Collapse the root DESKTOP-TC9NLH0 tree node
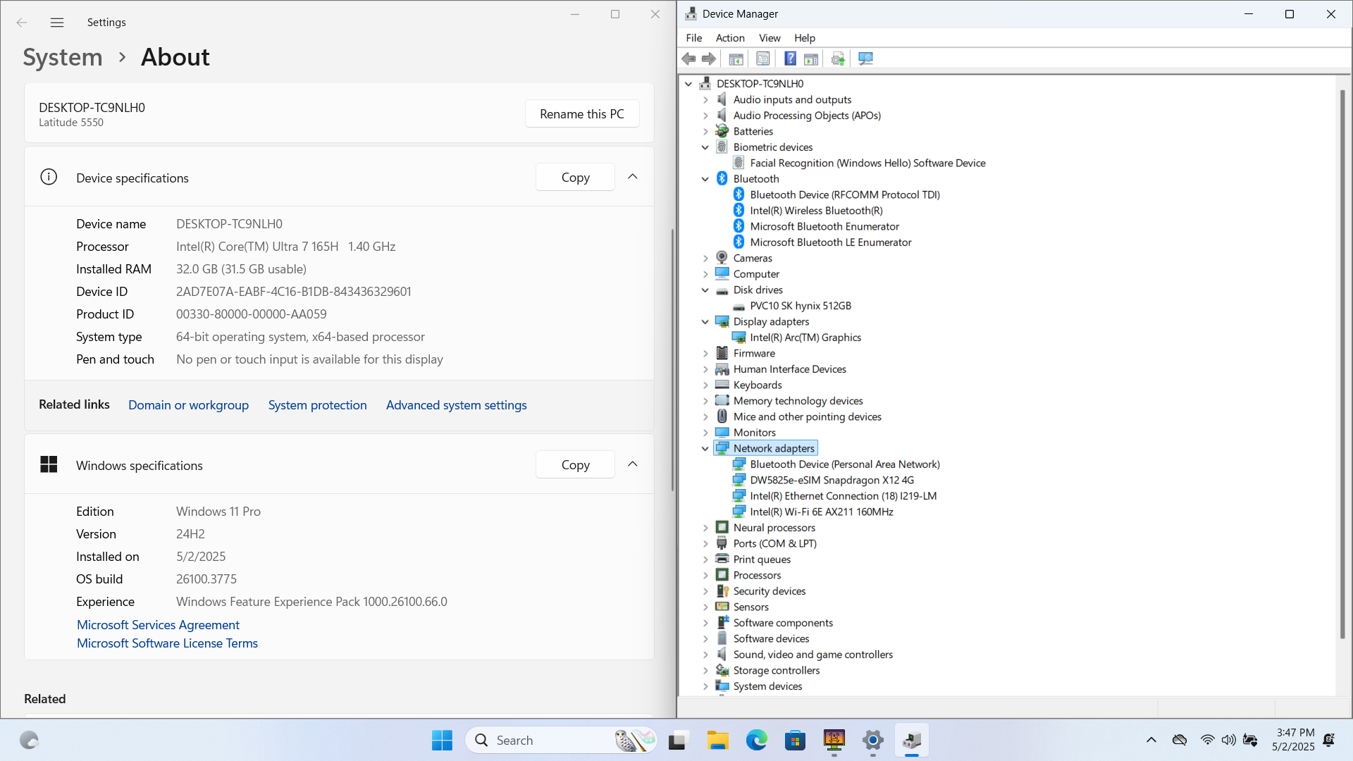 (688, 84)
